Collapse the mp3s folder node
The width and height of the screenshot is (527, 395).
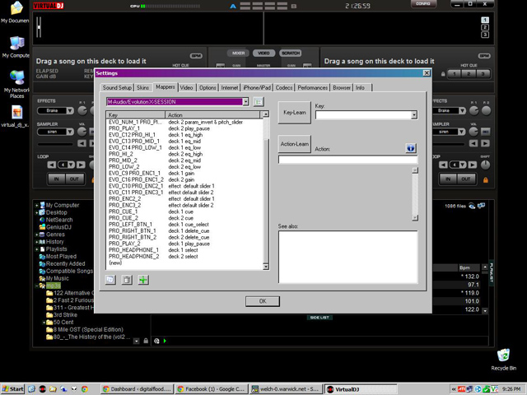(x=36, y=286)
